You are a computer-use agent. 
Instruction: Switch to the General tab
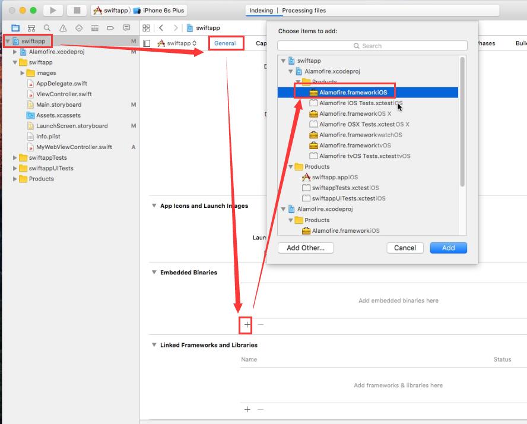coord(225,43)
